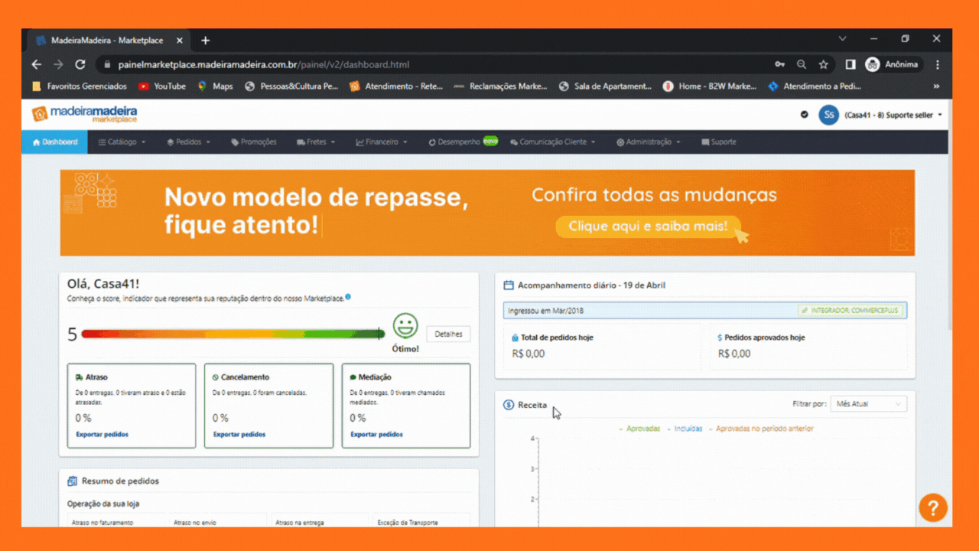
Task: Click the saved passwords key icon
Action: [779, 65]
